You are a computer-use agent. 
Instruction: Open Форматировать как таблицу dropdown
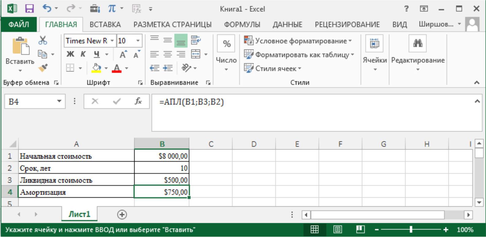[x=299, y=55]
